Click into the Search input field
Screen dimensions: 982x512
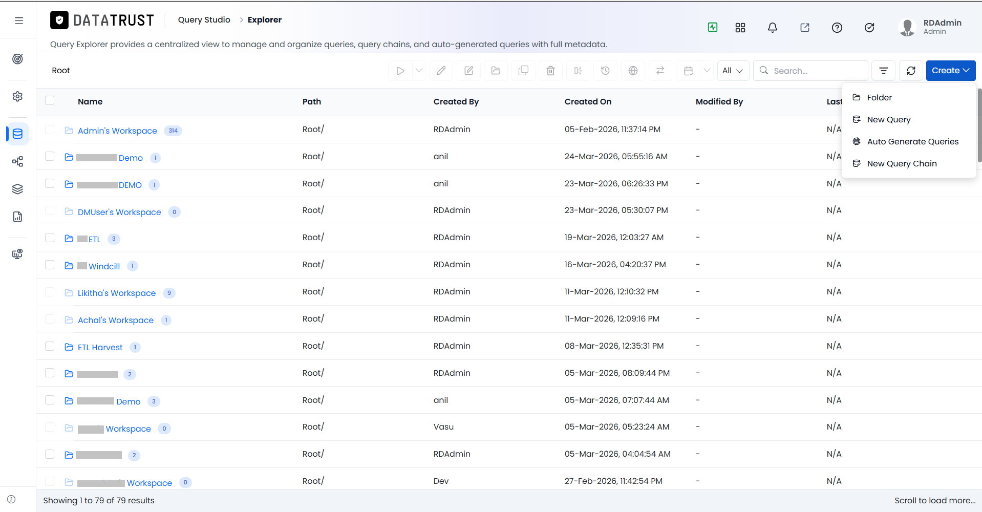point(810,71)
